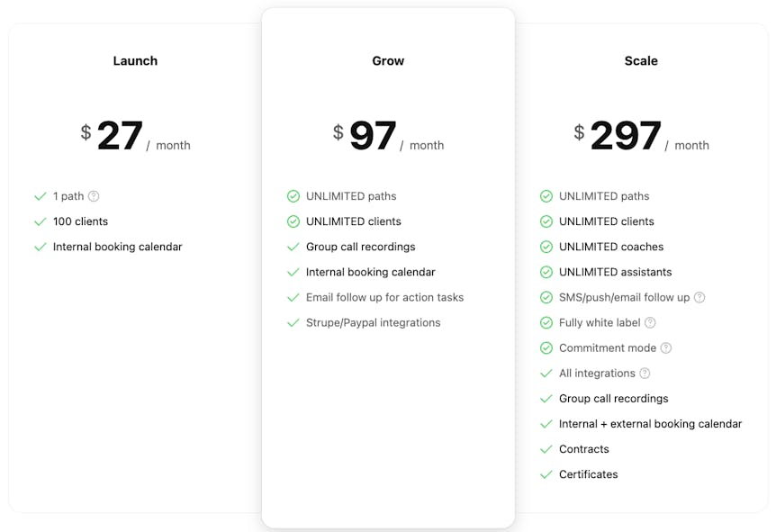Select the Launch plan heading
The width and height of the screenshot is (776, 532).
pos(135,61)
